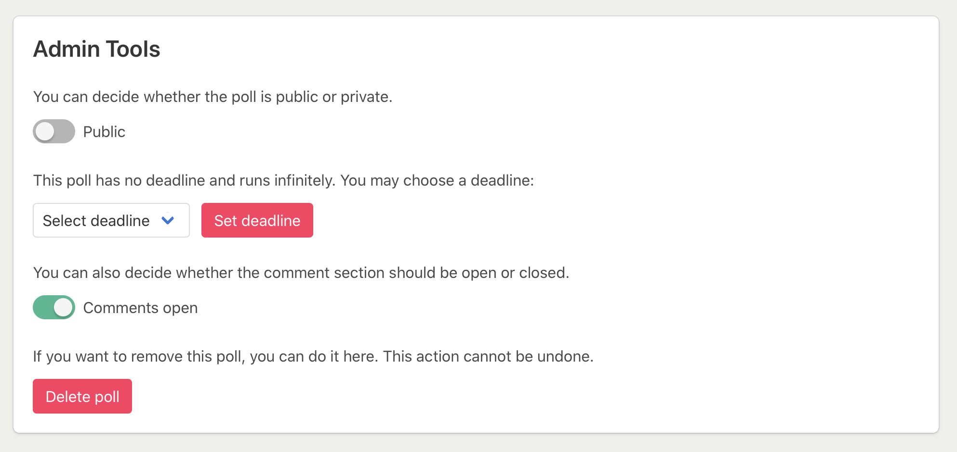Open the Select deadline dropdown
The height and width of the screenshot is (452, 957).
111,220
